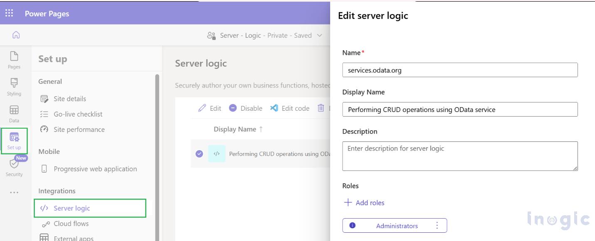The width and height of the screenshot is (595, 241).
Task: Click the info icon on Administrators role
Action: (353, 226)
